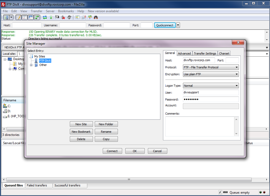Focus the Quickconnect Host field
This screenshot has height=196, width=270.
click(27, 25)
